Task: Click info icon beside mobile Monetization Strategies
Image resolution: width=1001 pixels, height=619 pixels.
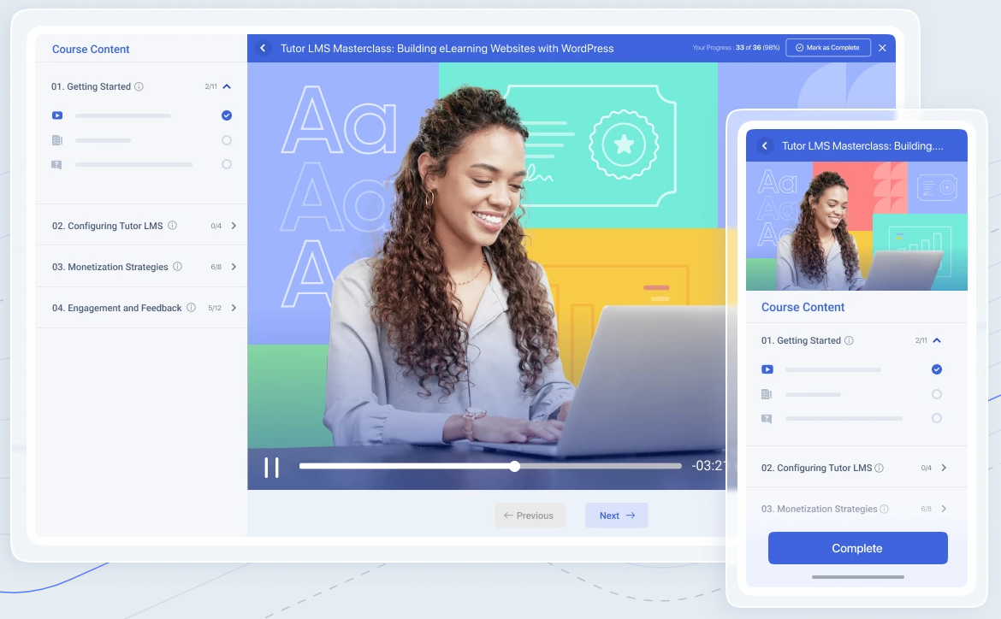Action: [x=884, y=509]
